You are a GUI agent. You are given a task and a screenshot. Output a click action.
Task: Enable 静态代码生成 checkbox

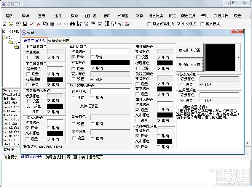[x=149, y=24]
